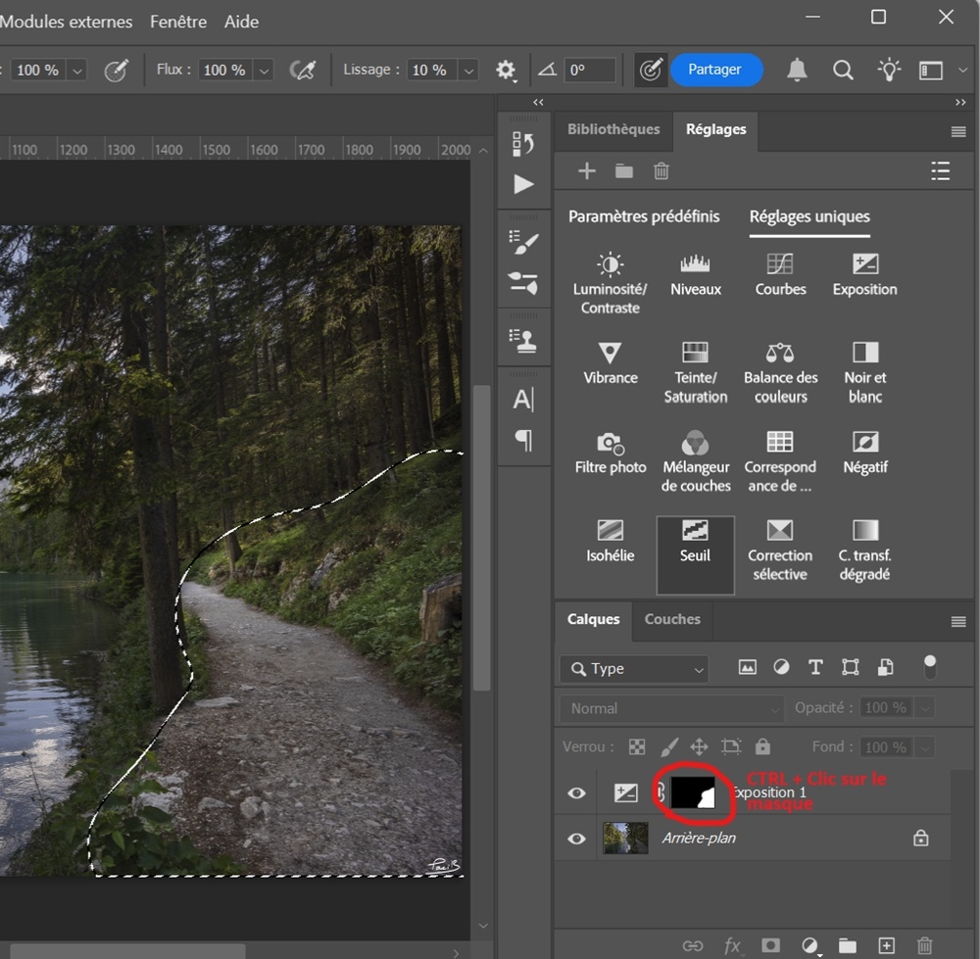This screenshot has width=980, height=959.
Task: Open the Actions panel play icon
Action: 523,184
